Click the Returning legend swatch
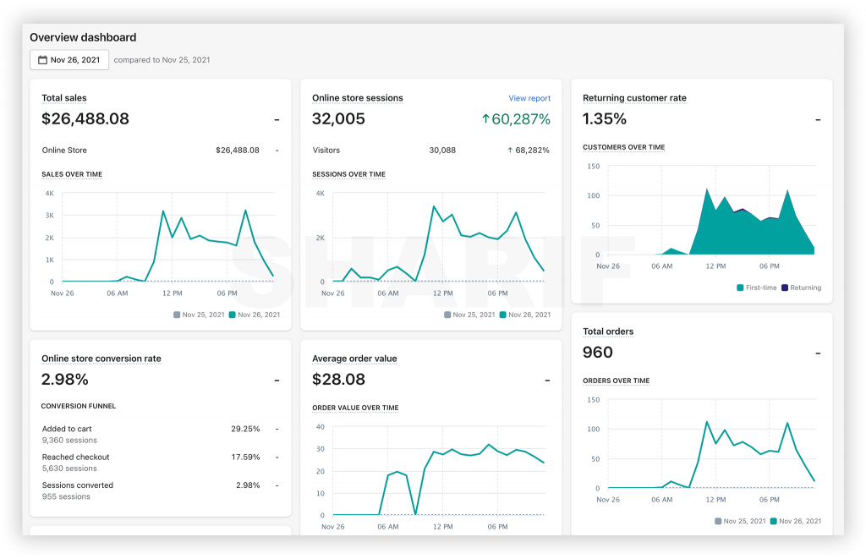This screenshot has width=866, height=559. (785, 288)
